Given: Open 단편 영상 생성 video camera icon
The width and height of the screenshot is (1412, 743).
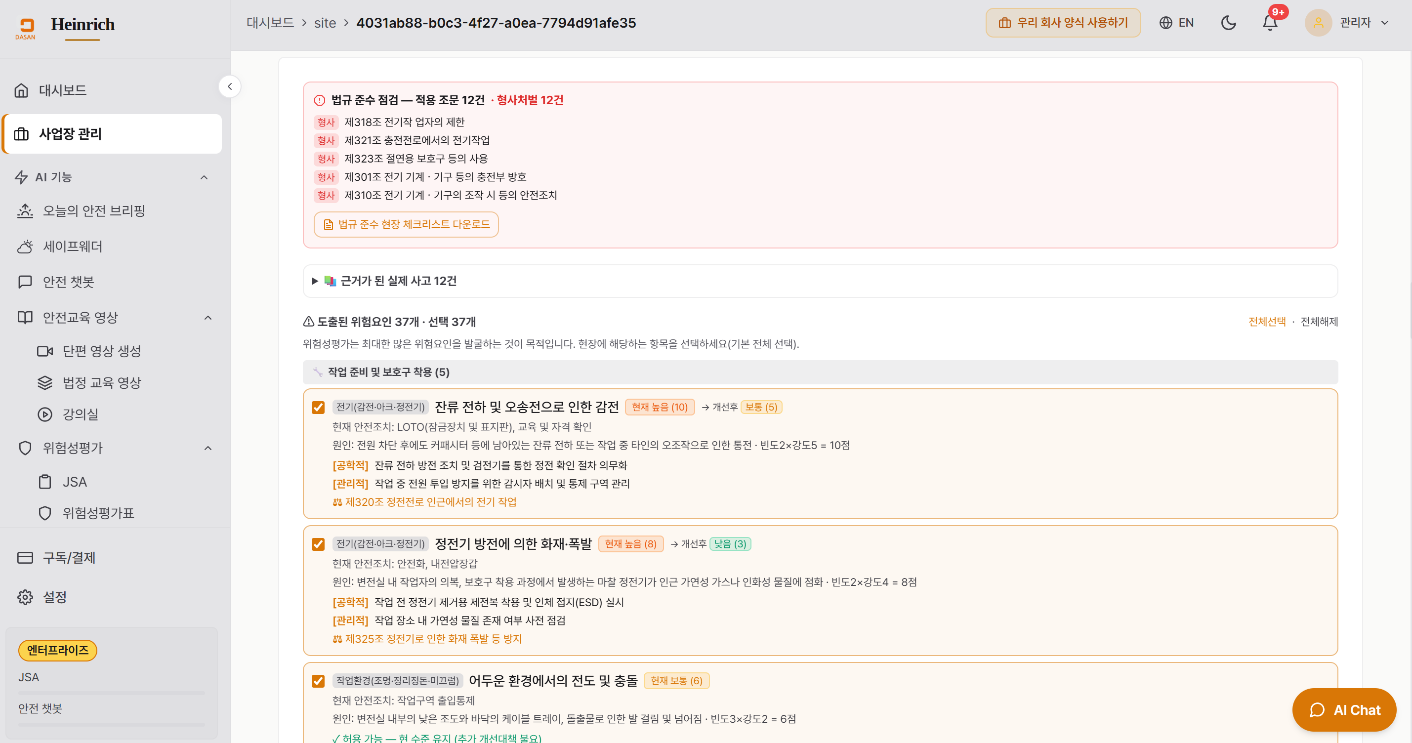Looking at the screenshot, I should click(x=45, y=351).
